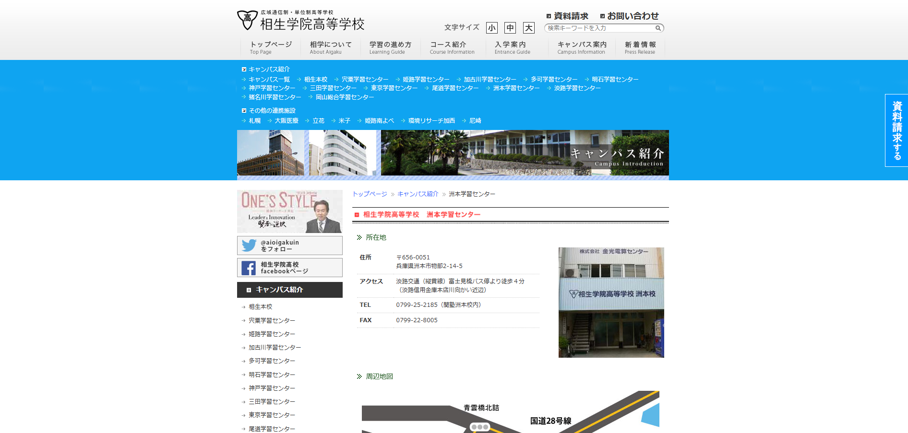Type in the keyword search field
The image size is (908, 433).
coord(600,28)
